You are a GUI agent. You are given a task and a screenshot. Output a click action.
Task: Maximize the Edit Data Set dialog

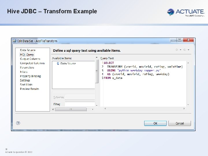coord(180,40)
